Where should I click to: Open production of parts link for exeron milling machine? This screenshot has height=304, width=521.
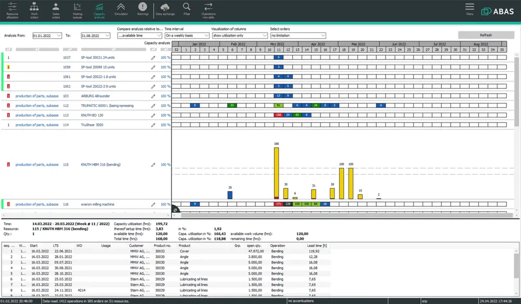click(x=37, y=204)
